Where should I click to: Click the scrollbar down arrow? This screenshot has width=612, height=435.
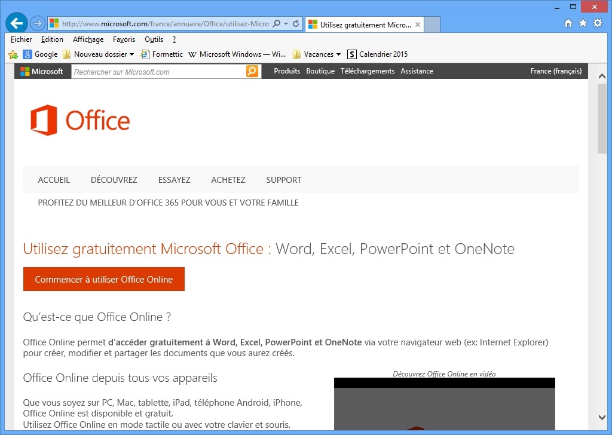tap(602, 417)
